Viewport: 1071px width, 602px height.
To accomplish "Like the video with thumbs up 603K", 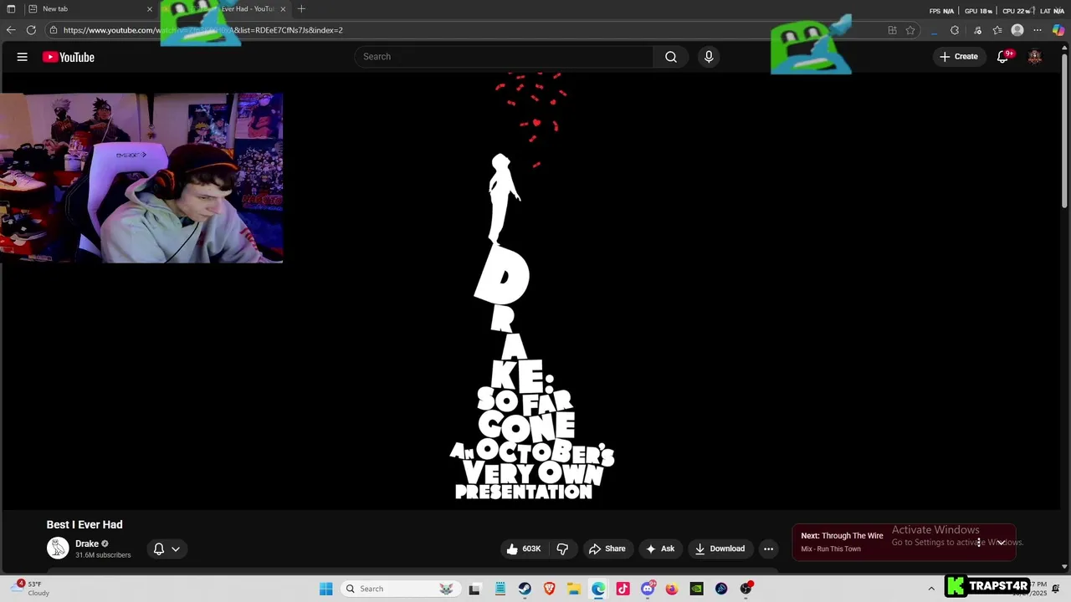I will 524,549.
